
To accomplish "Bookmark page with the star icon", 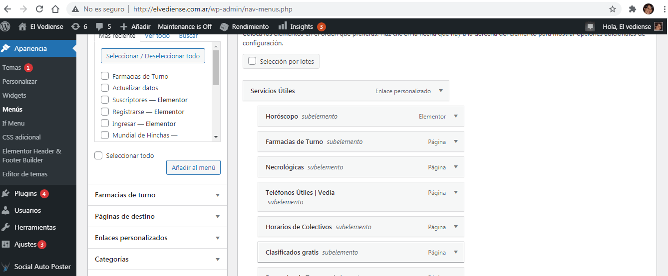I will pos(613,9).
